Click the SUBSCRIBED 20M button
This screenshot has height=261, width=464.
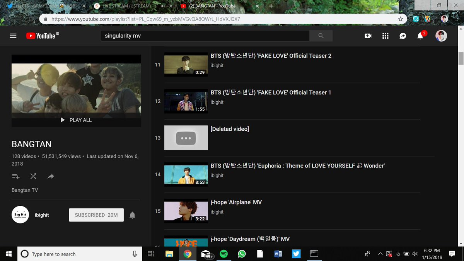coord(96,215)
